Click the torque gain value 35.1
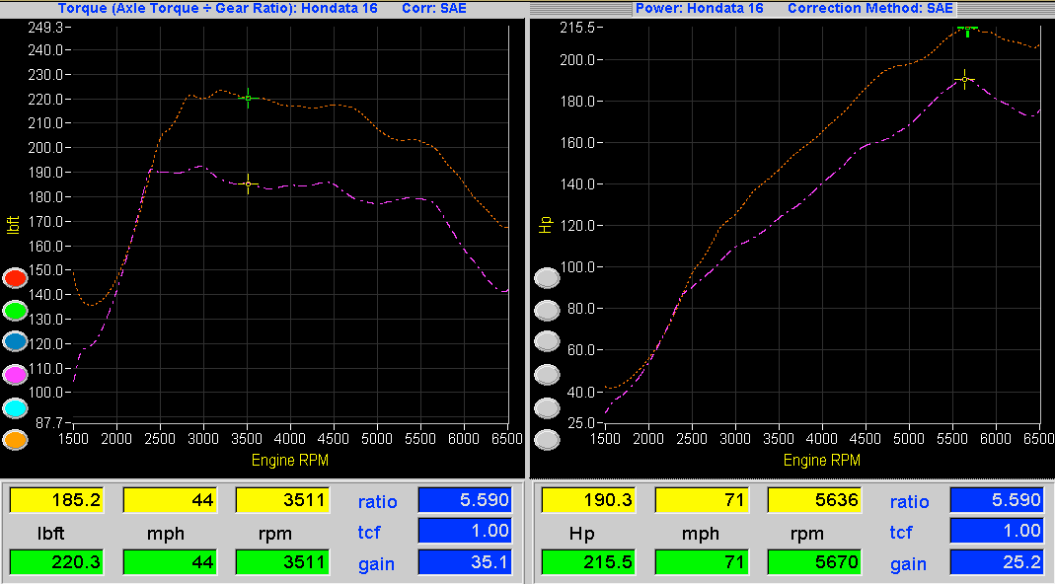Viewport: 1055px width, 584px height. point(464,561)
